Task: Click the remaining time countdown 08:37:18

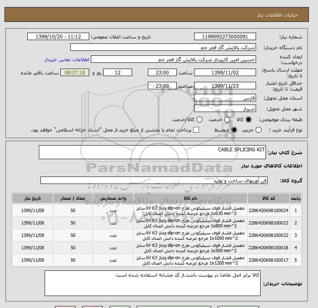Action: click(75, 72)
